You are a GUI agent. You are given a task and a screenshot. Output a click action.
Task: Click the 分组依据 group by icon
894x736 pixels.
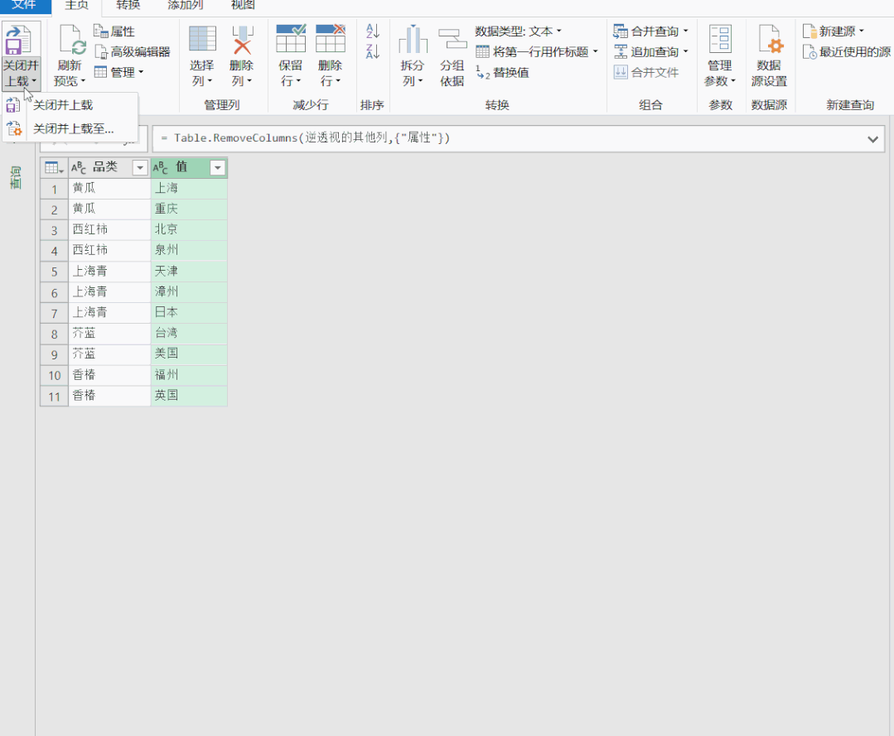pyautogui.click(x=452, y=40)
